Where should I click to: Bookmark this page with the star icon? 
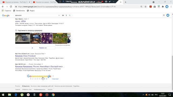pyautogui.click(x=145, y=6)
